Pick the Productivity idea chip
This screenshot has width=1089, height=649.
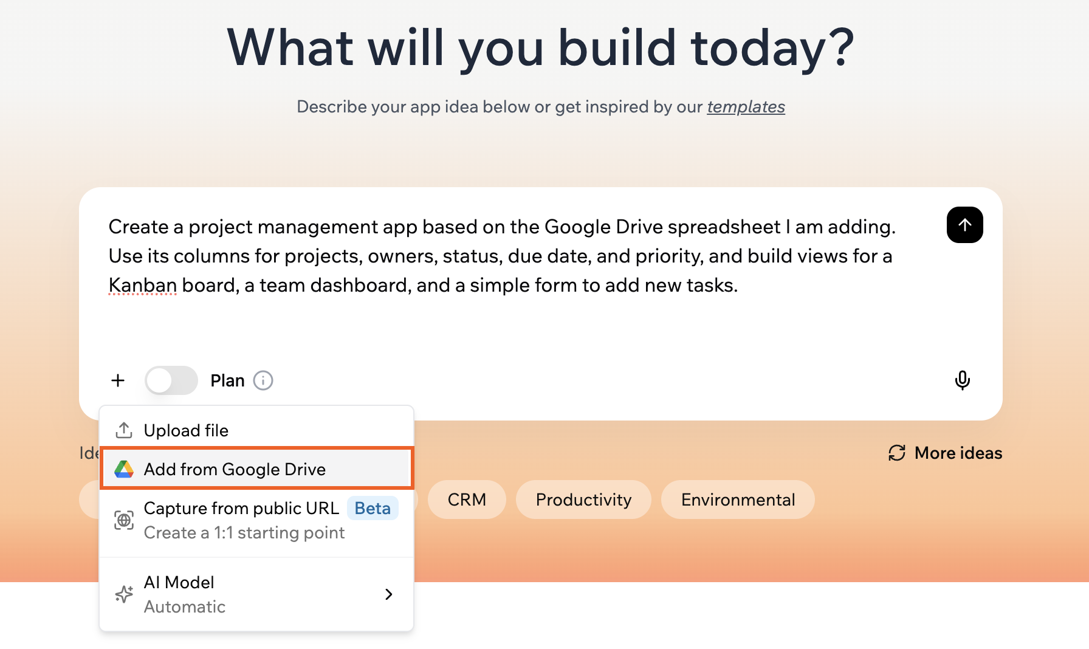[x=583, y=500]
